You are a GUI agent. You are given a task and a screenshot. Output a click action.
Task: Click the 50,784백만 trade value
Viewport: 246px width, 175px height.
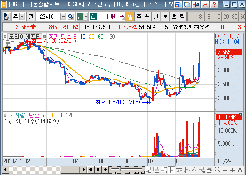point(178,27)
